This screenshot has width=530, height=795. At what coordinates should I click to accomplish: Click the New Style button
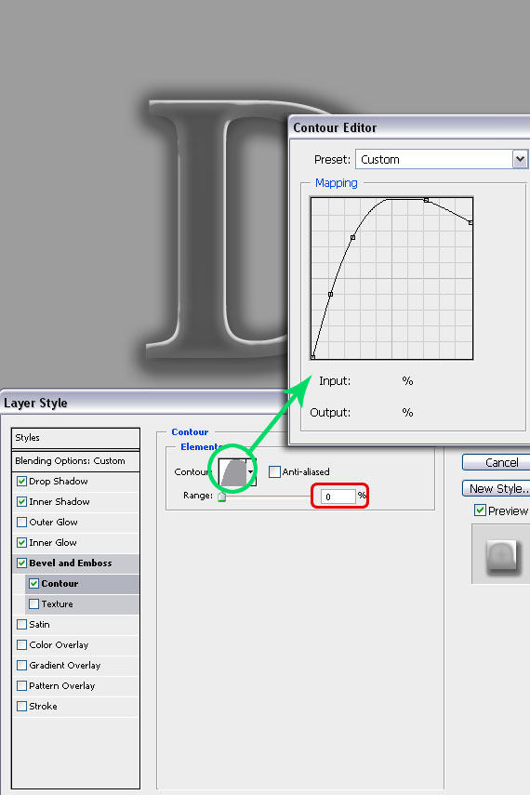pyautogui.click(x=496, y=488)
